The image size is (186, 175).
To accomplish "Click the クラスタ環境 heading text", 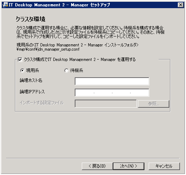I will [x=31, y=19].
